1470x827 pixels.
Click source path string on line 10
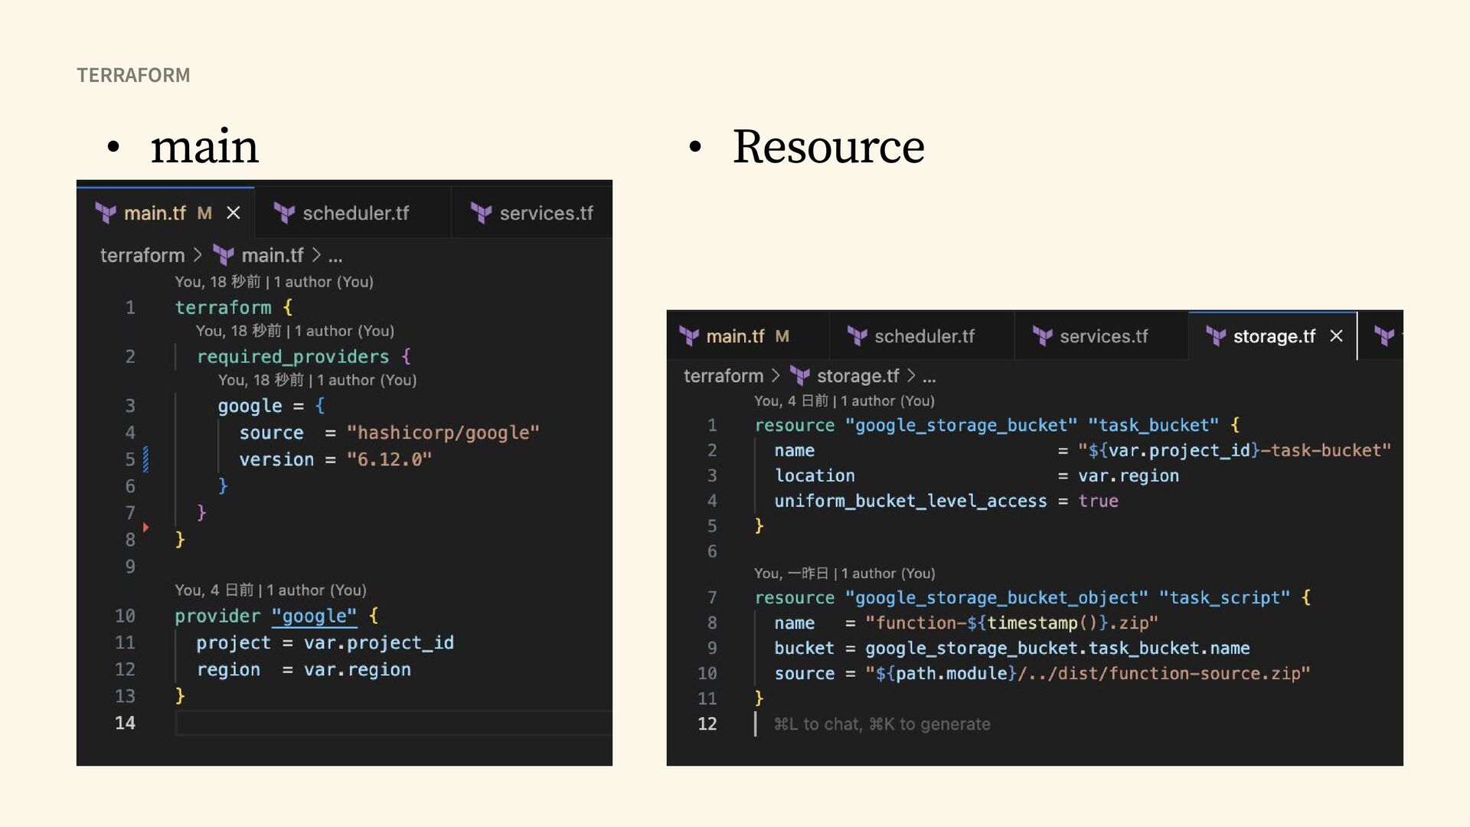click(x=1087, y=674)
